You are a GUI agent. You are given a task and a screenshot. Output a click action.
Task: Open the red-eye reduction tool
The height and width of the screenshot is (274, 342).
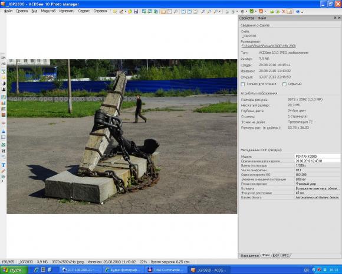click(x=4, y=123)
